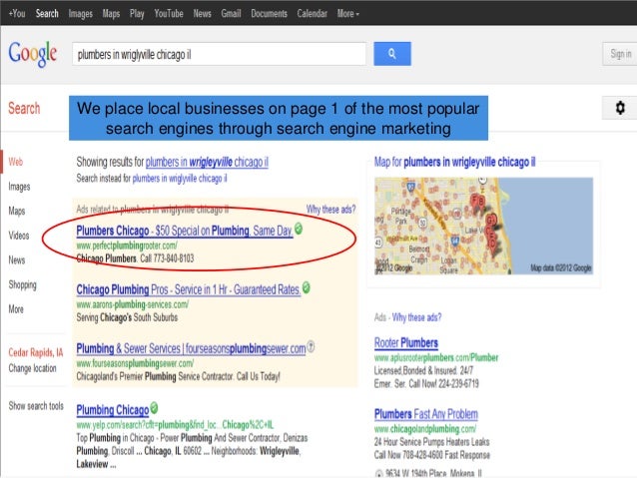Select Shopping in the left sidebar
This screenshot has width=637, height=478.
pos(22,284)
